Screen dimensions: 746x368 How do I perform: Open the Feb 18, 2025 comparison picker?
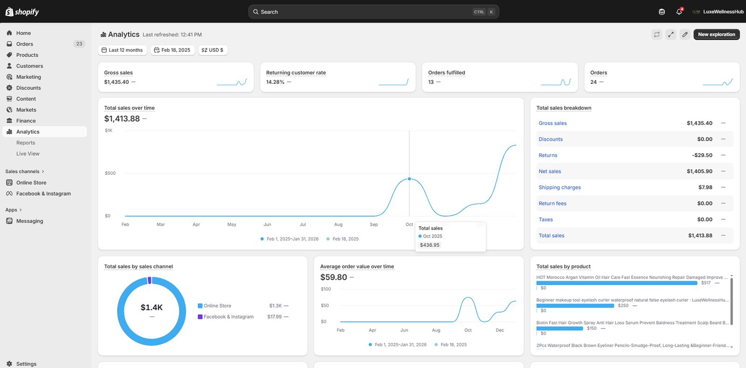[x=172, y=50]
